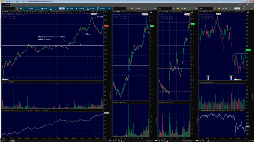Expand symbol dropdown in 1m chart
Screen dimensions: 254x142
point(17,9)
